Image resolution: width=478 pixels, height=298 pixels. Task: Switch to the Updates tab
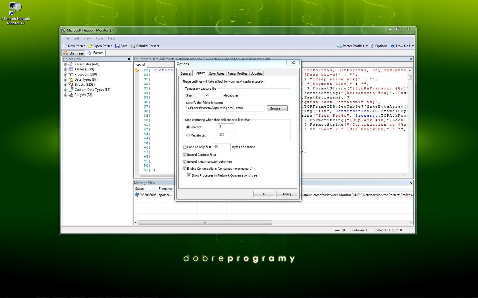(256, 74)
